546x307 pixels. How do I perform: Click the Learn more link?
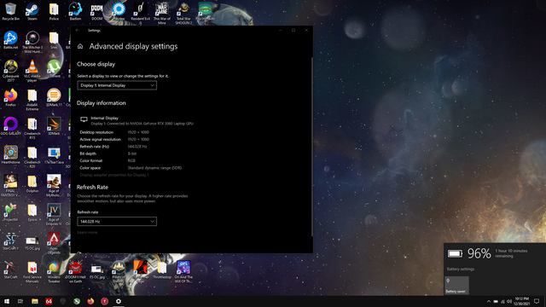87,232
